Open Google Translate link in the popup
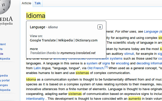 coord(43,40)
